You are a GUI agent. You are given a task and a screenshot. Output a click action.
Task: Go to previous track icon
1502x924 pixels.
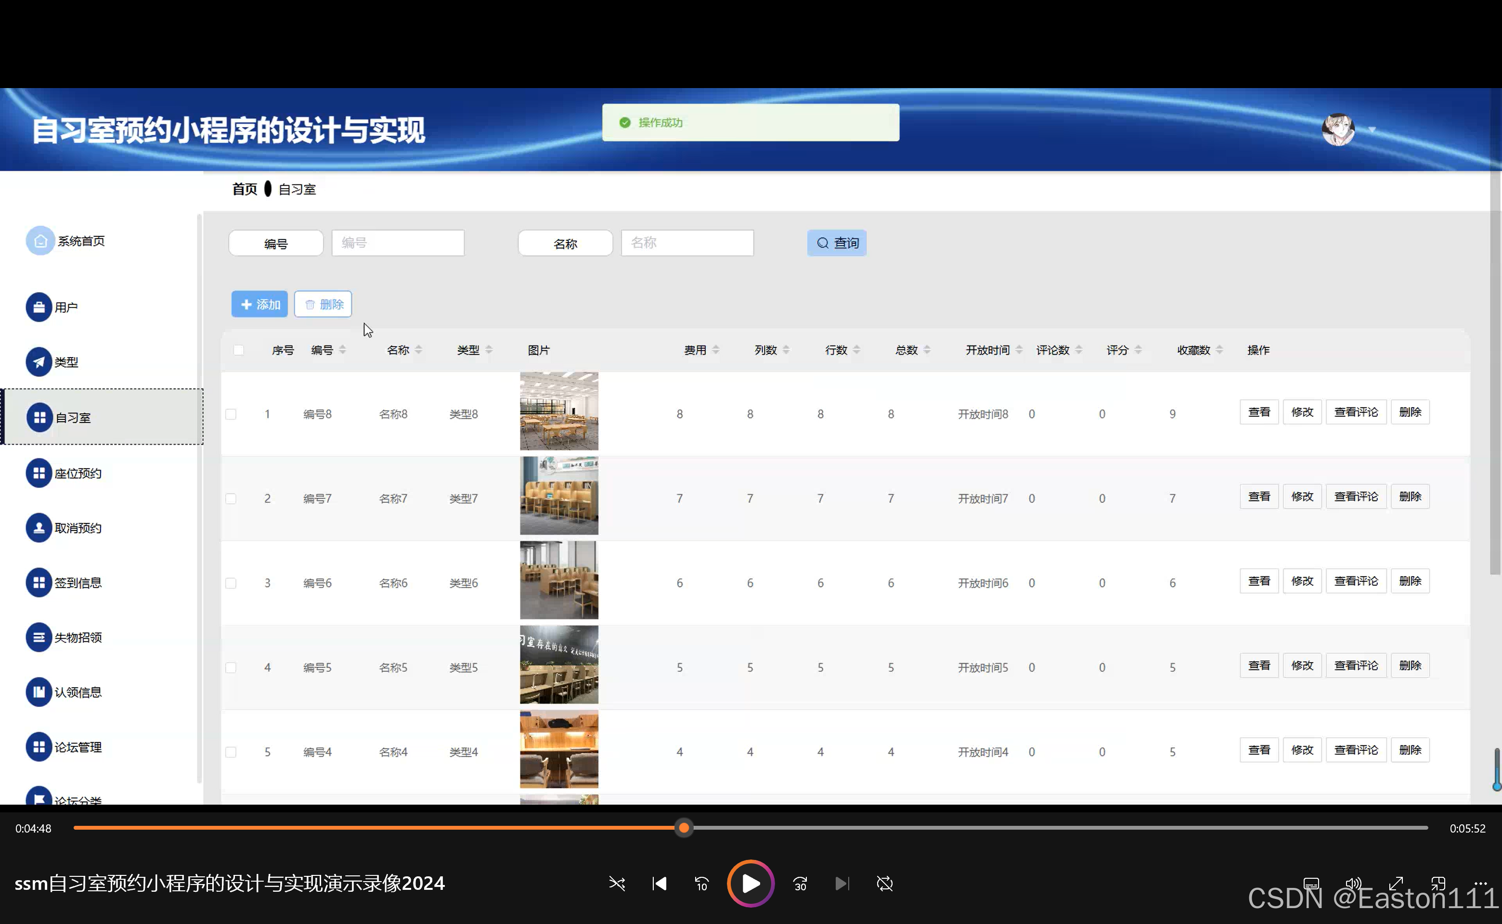(x=659, y=884)
